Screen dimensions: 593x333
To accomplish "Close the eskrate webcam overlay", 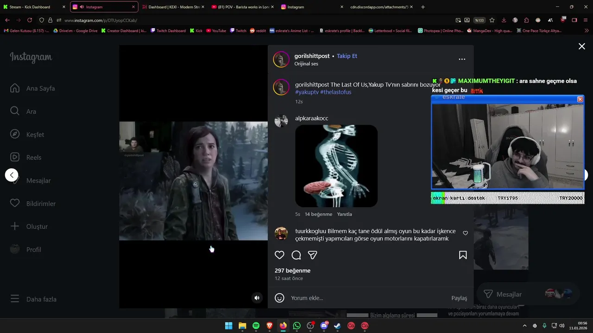I will tap(580, 99).
